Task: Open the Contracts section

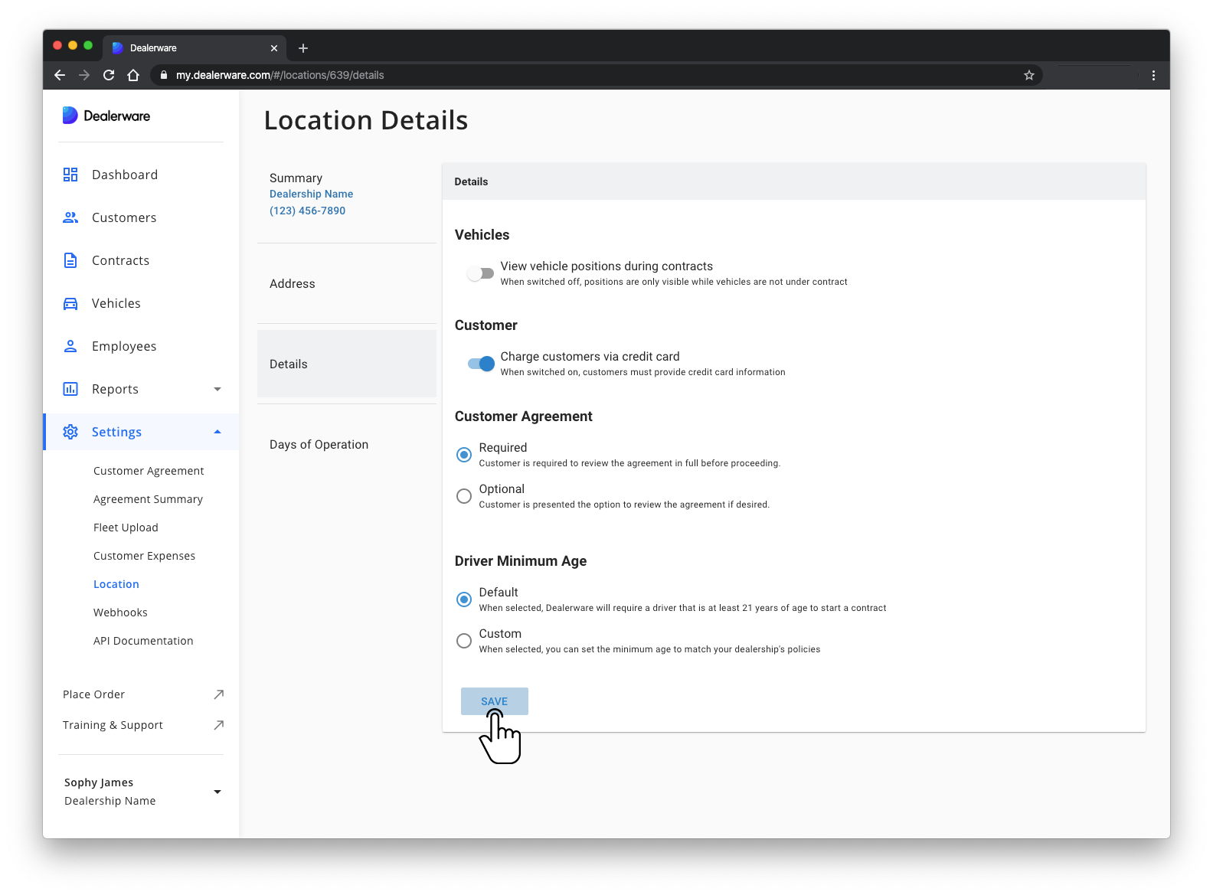Action: point(121,260)
